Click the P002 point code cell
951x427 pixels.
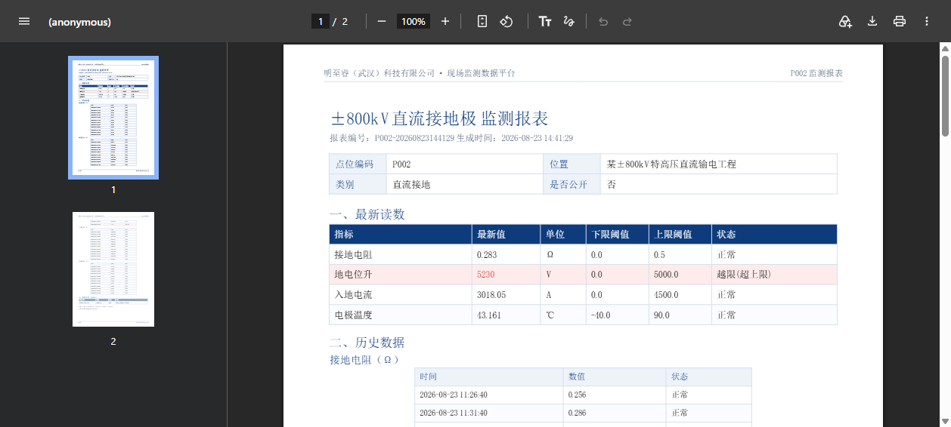coord(464,164)
